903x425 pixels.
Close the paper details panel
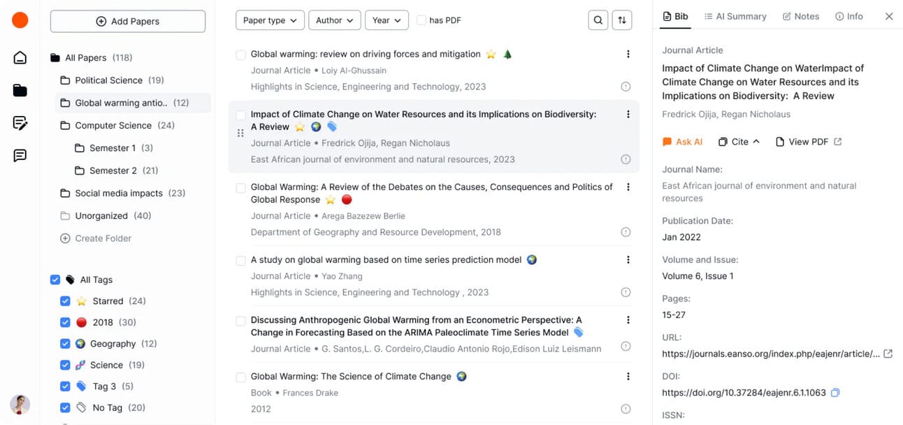click(x=889, y=16)
